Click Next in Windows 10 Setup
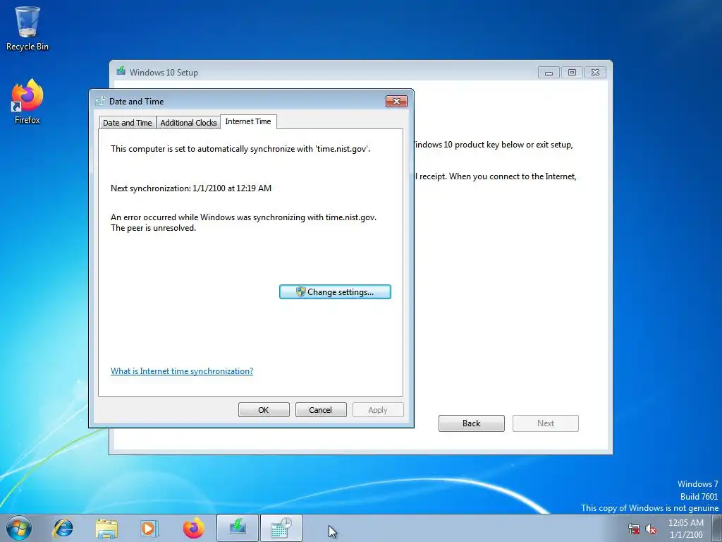 546,423
